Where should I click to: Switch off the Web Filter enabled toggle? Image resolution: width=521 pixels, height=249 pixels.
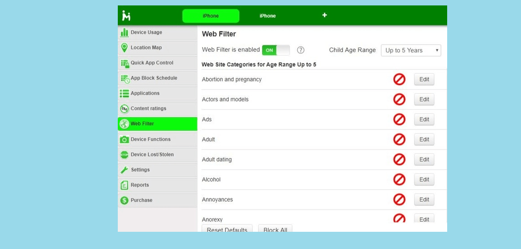[x=276, y=50]
